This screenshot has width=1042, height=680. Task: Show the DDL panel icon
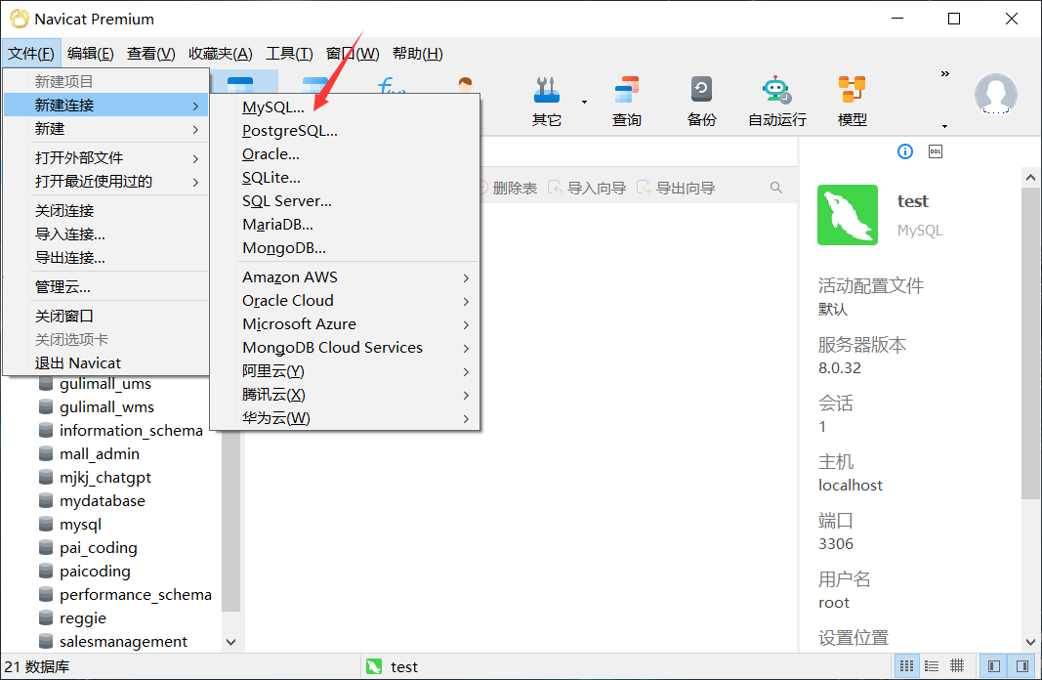(x=935, y=151)
